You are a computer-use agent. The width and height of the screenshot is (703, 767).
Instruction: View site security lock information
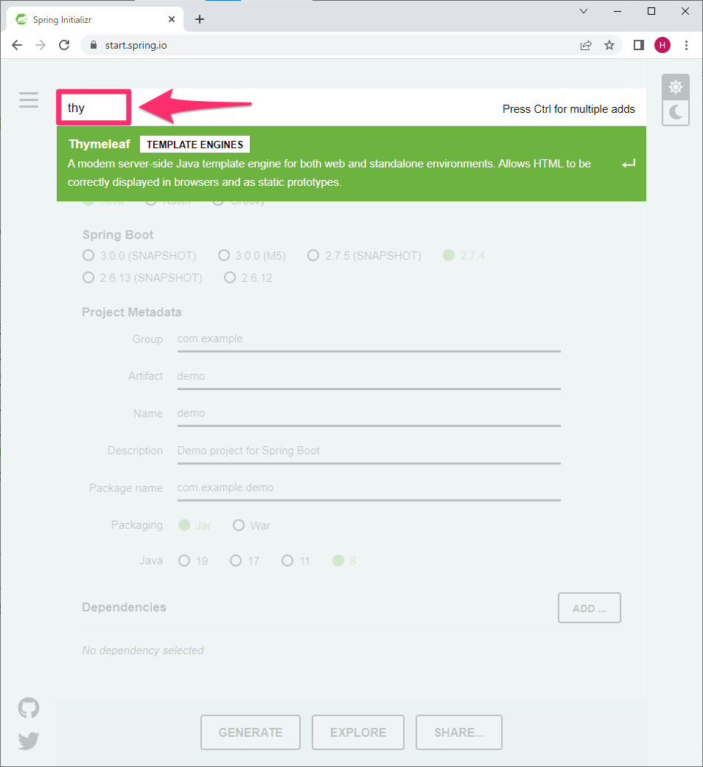pos(94,46)
